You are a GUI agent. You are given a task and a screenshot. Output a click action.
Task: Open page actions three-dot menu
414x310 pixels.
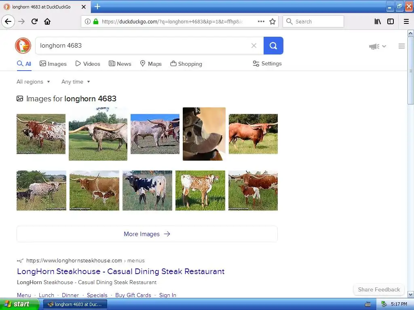261,21
